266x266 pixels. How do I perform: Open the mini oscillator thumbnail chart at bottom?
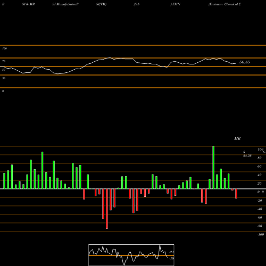click(x=131, y=255)
